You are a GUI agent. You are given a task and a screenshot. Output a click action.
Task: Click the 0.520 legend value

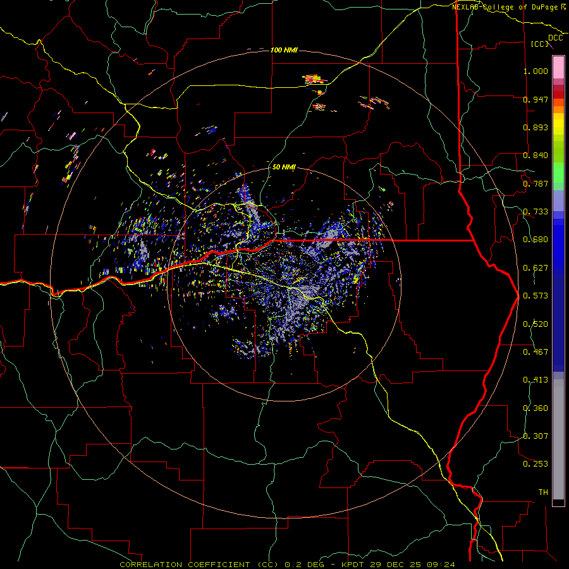[x=535, y=324]
